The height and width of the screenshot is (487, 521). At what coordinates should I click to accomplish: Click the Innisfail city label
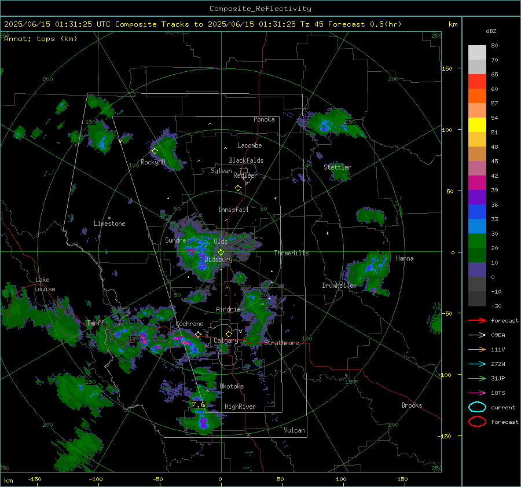(234, 210)
